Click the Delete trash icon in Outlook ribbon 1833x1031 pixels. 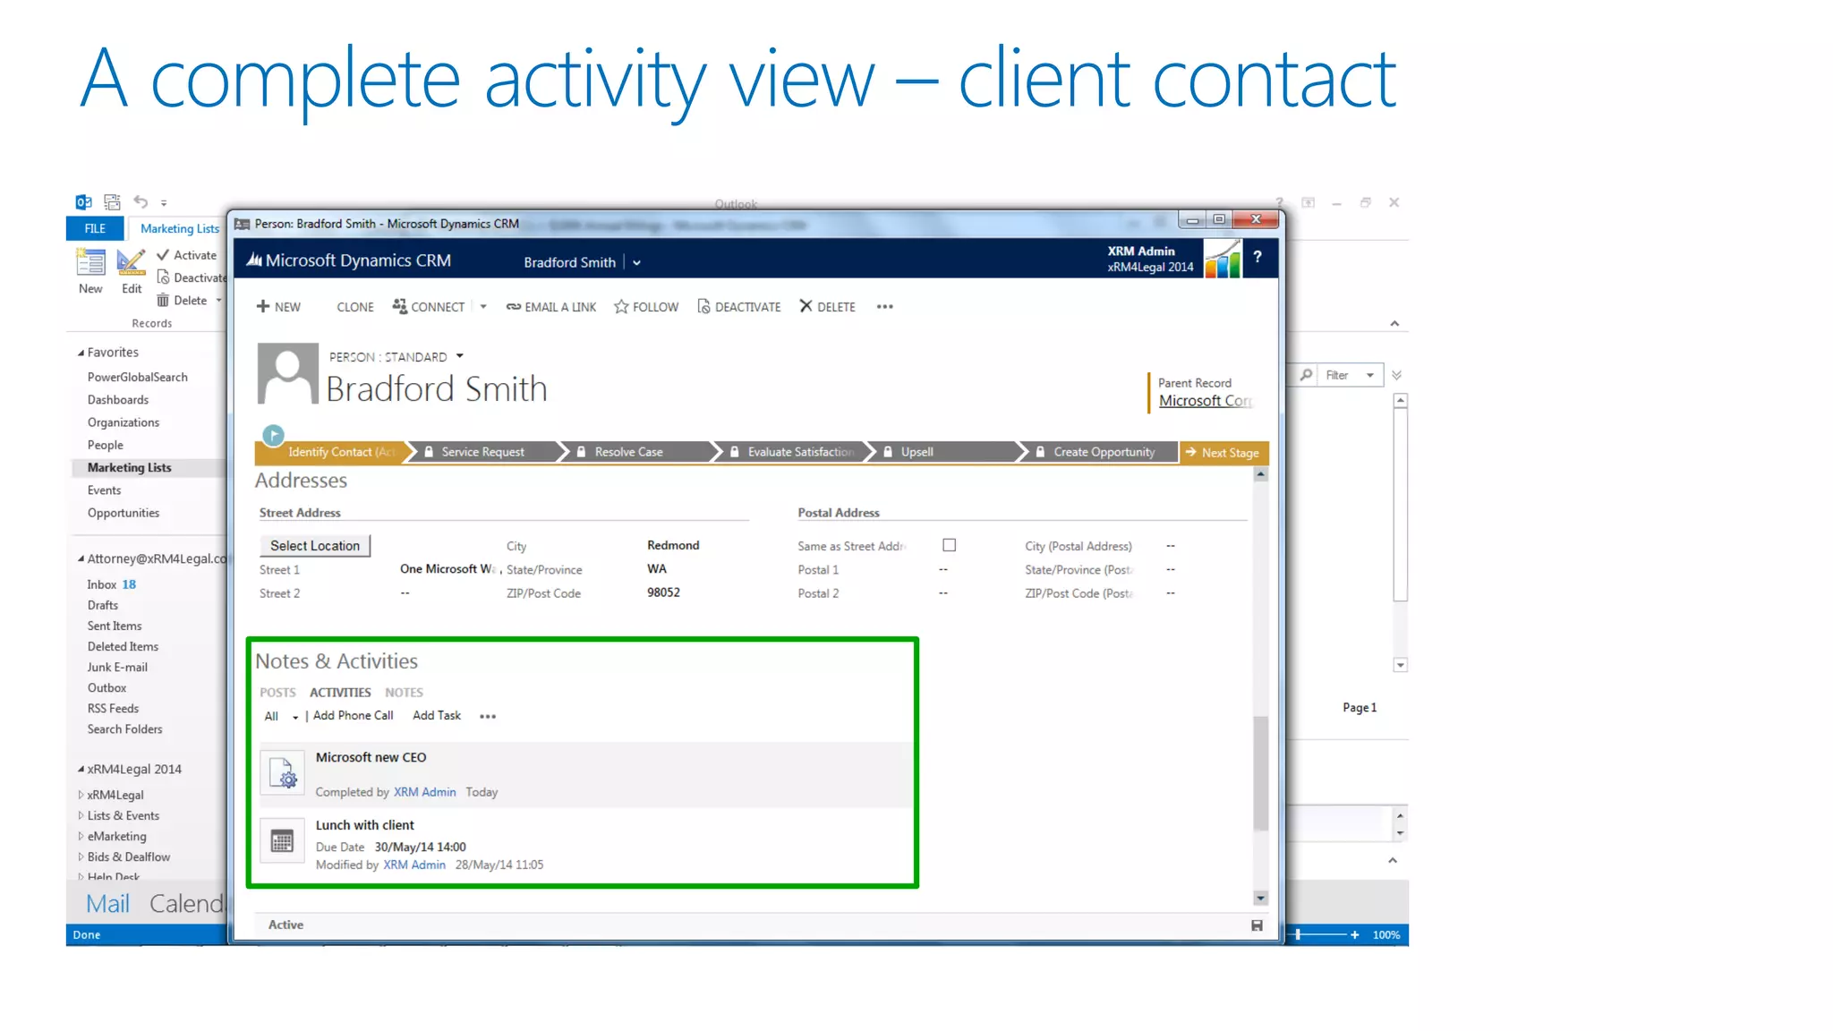[163, 301]
